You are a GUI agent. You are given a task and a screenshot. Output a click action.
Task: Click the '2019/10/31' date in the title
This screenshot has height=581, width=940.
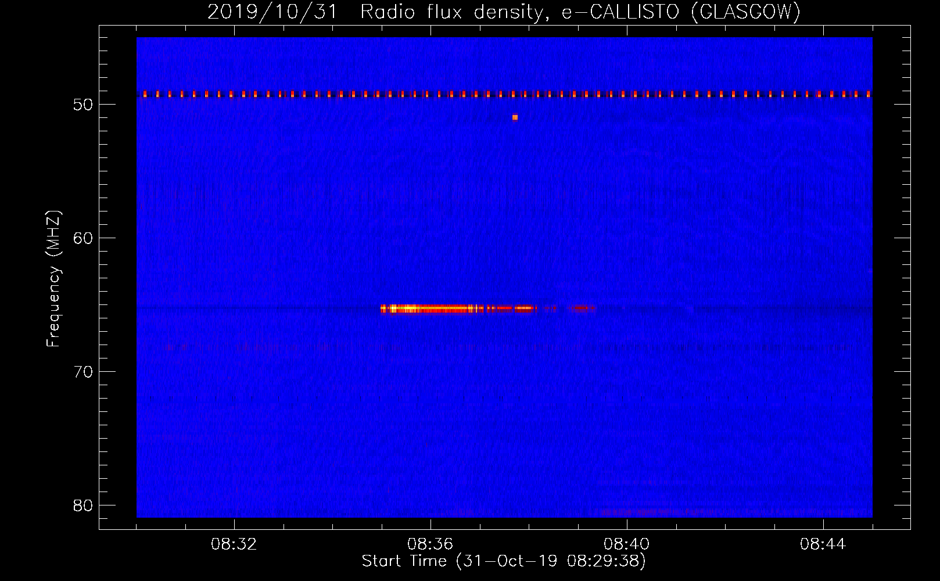272,12
